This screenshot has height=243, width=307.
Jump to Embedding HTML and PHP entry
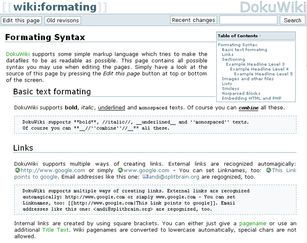pos(252,98)
